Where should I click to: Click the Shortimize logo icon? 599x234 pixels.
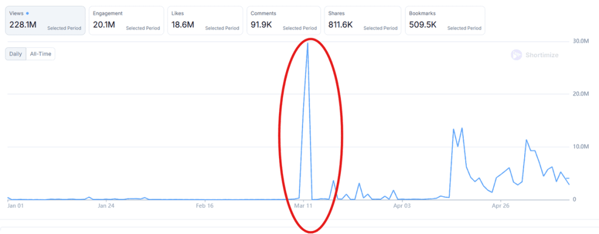tap(516, 55)
